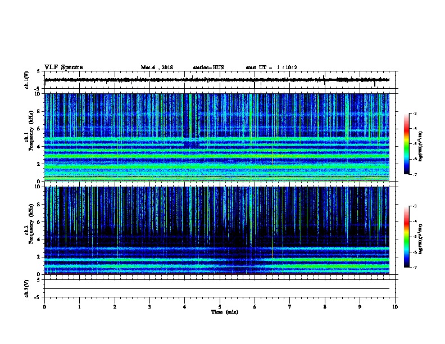Click the ch.2 spectrogram panel
This screenshot has height=344, width=445.
pos(217,230)
